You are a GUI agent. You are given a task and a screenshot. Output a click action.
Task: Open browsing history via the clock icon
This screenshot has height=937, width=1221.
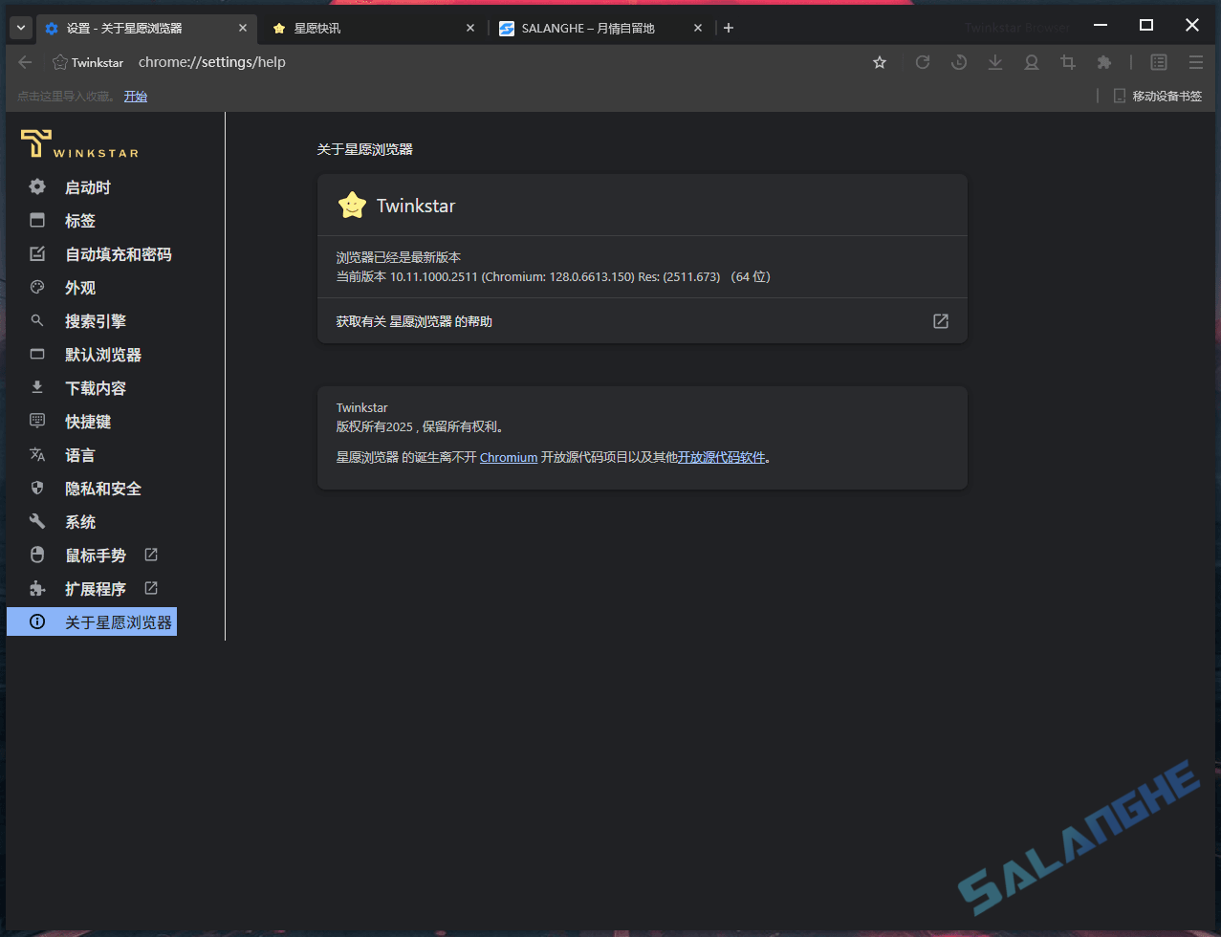tap(958, 61)
